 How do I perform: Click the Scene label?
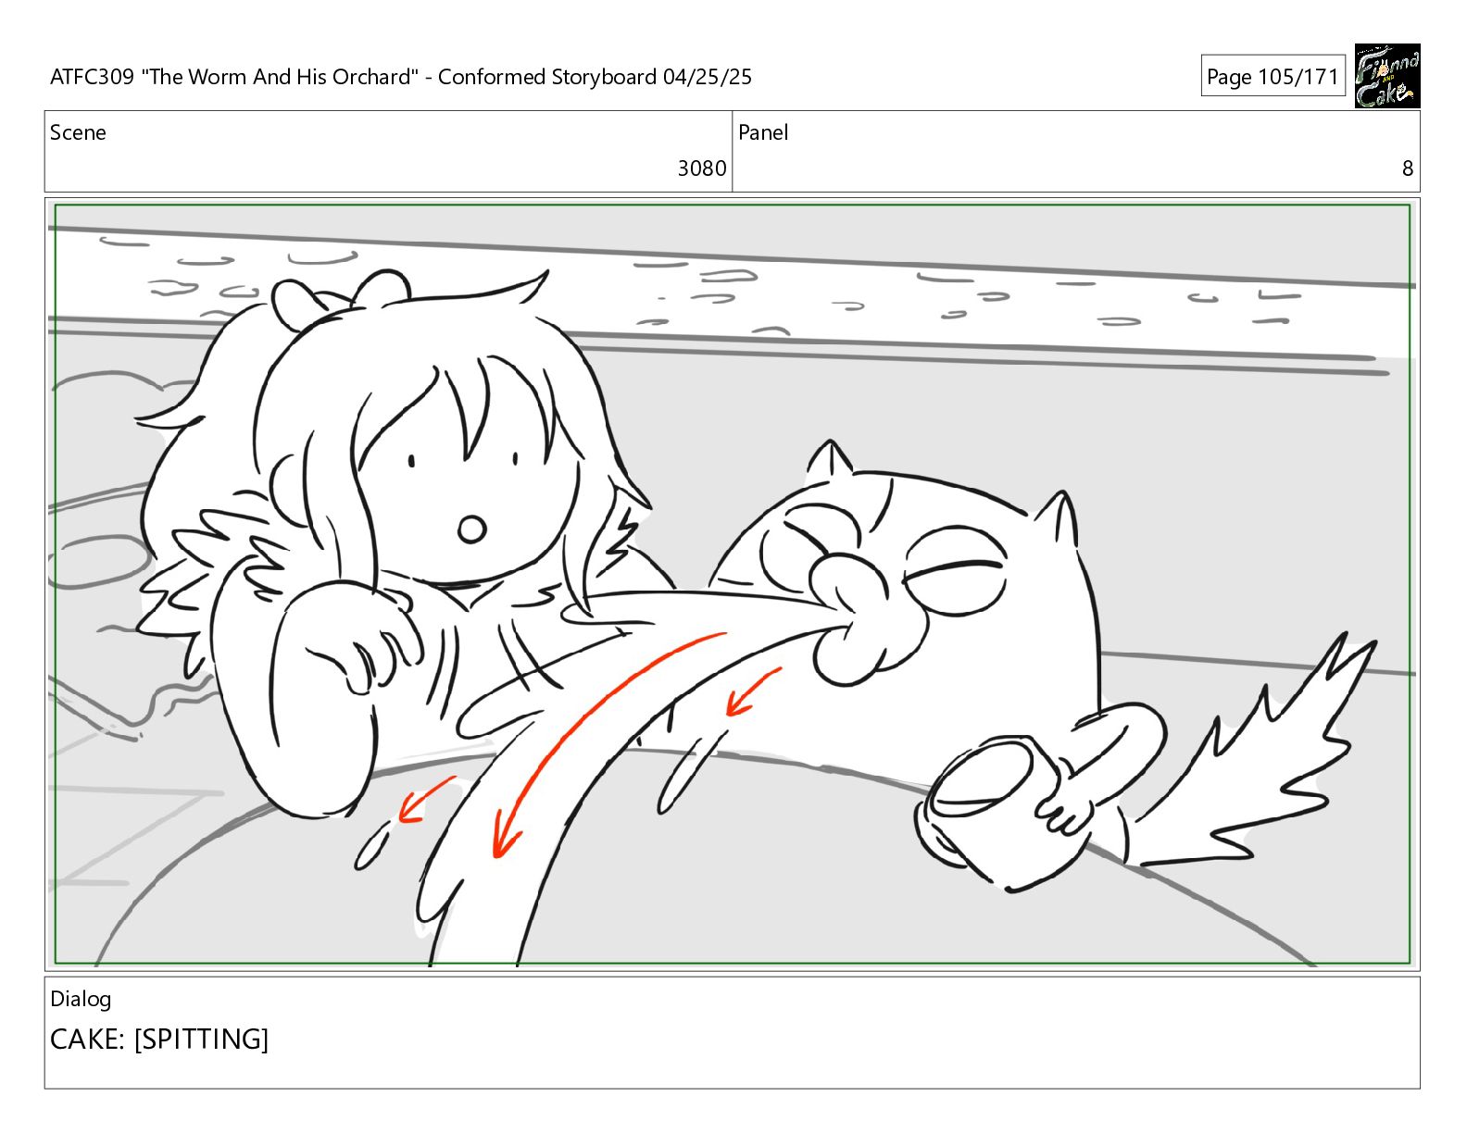click(x=78, y=132)
